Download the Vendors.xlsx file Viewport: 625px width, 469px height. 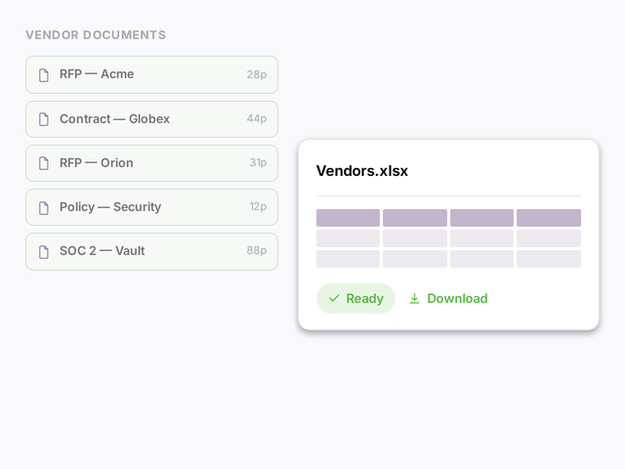pyautogui.click(x=448, y=298)
